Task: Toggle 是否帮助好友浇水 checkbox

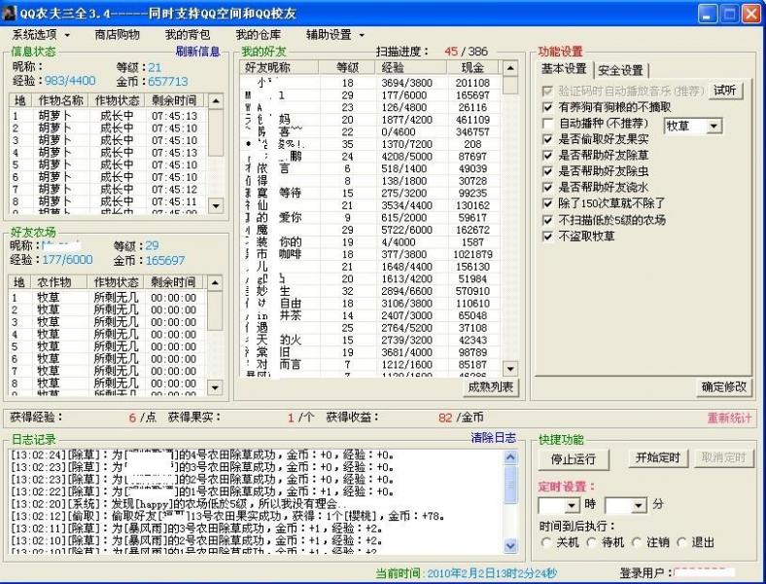Action: tap(547, 187)
